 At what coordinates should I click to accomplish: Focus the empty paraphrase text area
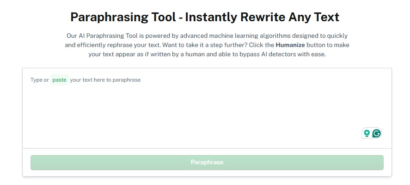[x=207, y=108]
